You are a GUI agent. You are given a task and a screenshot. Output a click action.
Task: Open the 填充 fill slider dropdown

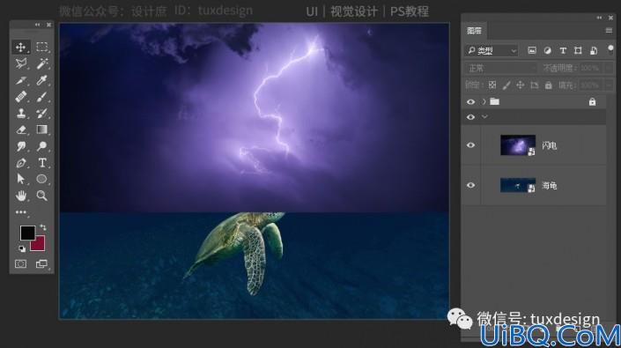point(610,85)
